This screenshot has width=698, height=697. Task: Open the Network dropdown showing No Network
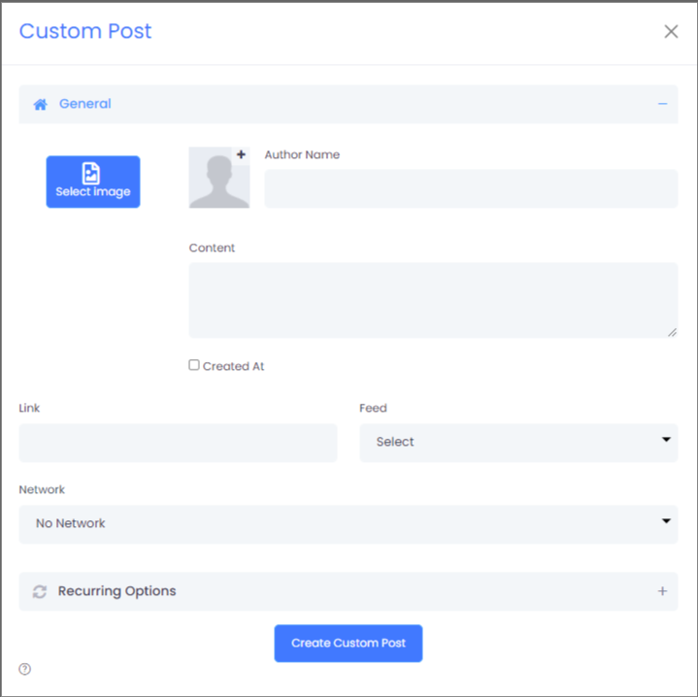[349, 524]
